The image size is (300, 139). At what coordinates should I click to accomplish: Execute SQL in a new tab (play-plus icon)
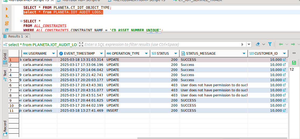pos(7,16)
